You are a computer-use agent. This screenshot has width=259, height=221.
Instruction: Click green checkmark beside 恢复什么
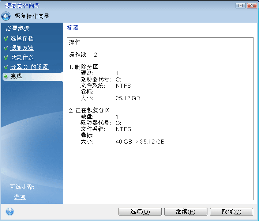click(x=6, y=57)
